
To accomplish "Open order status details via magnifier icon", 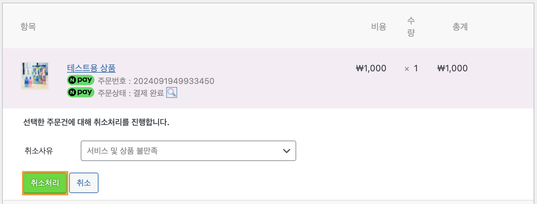I will tap(172, 92).
